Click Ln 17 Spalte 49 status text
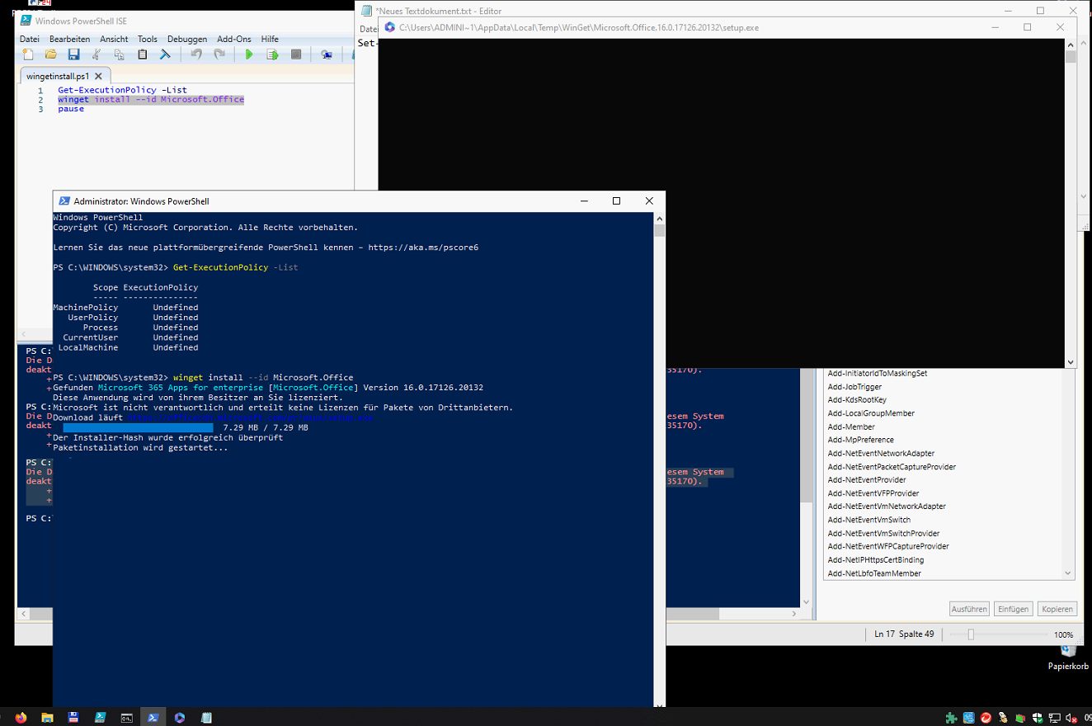1092x726 pixels. (x=904, y=634)
